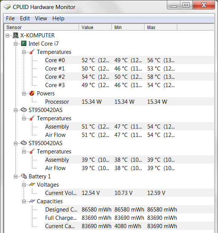The width and height of the screenshot is (218, 233).
Task: Click the first ST9500420AS hard drive icon
Action: click(x=24, y=110)
